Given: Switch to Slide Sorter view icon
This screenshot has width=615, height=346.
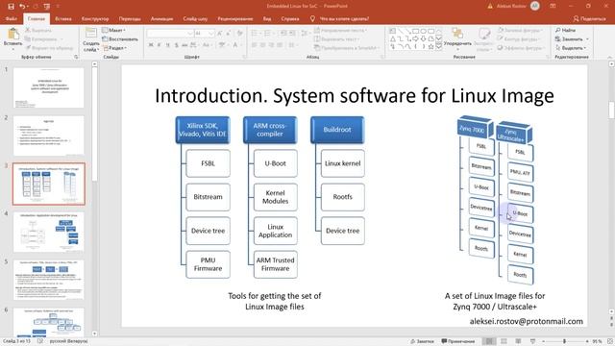Looking at the screenshot, I should click(504, 341).
